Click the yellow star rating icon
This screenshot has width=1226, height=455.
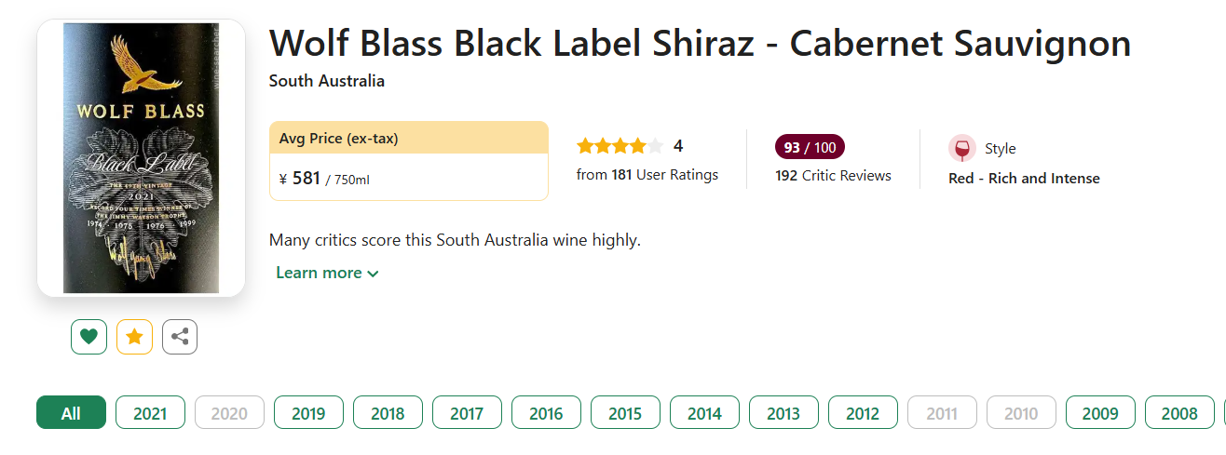(134, 337)
